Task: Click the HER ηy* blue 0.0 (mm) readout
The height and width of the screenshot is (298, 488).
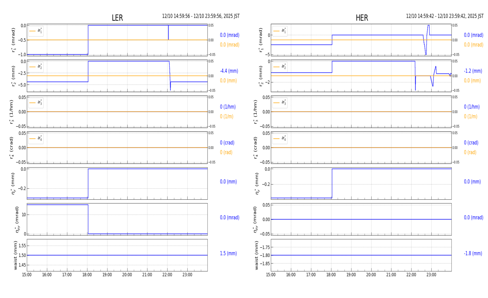Action: [x=472, y=182]
